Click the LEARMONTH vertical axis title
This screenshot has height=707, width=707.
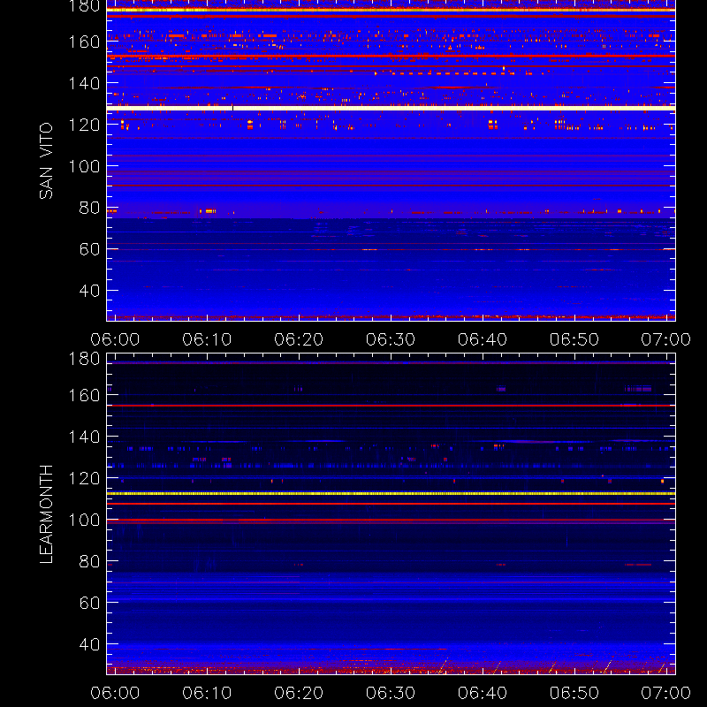pos(46,514)
